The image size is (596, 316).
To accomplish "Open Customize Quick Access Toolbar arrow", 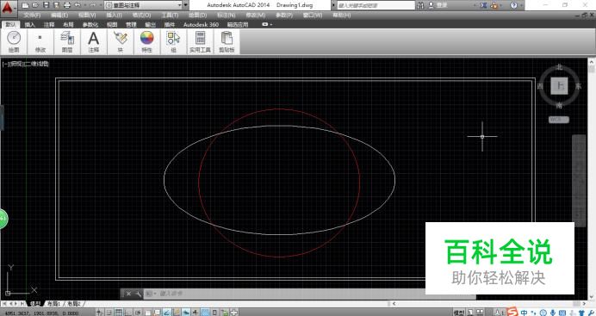I will pyautogui.click(x=186, y=5).
